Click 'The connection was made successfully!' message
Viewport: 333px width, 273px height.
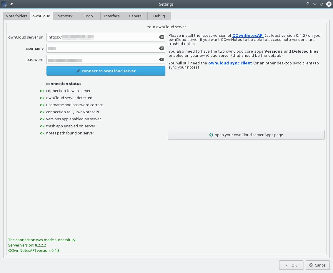(x=42, y=240)
